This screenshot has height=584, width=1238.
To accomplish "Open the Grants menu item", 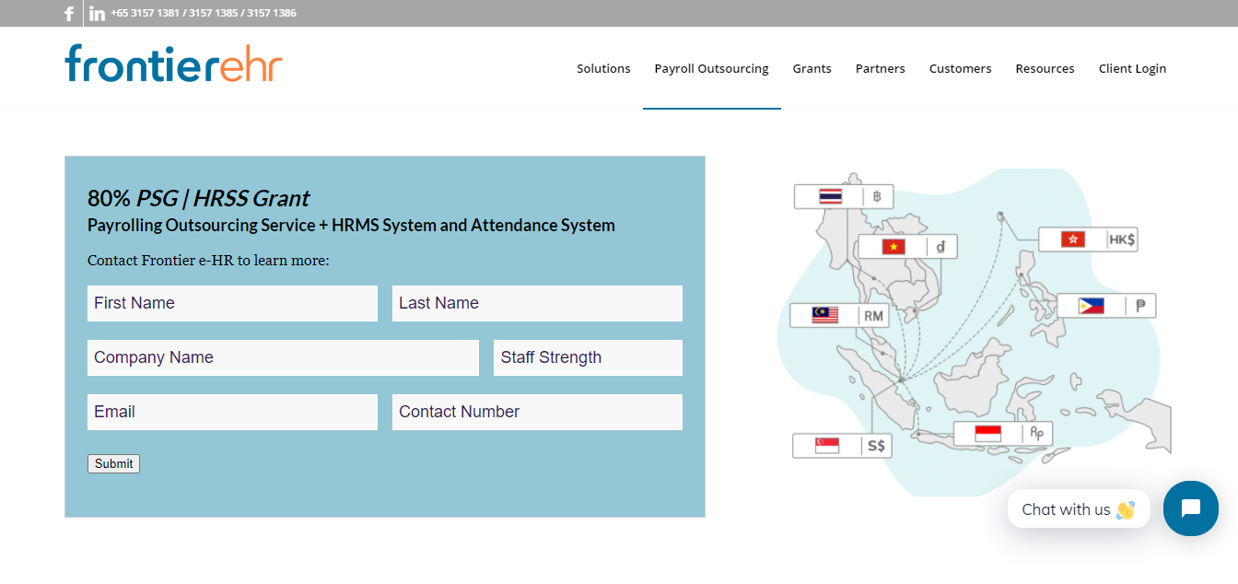I will [812, 68].
